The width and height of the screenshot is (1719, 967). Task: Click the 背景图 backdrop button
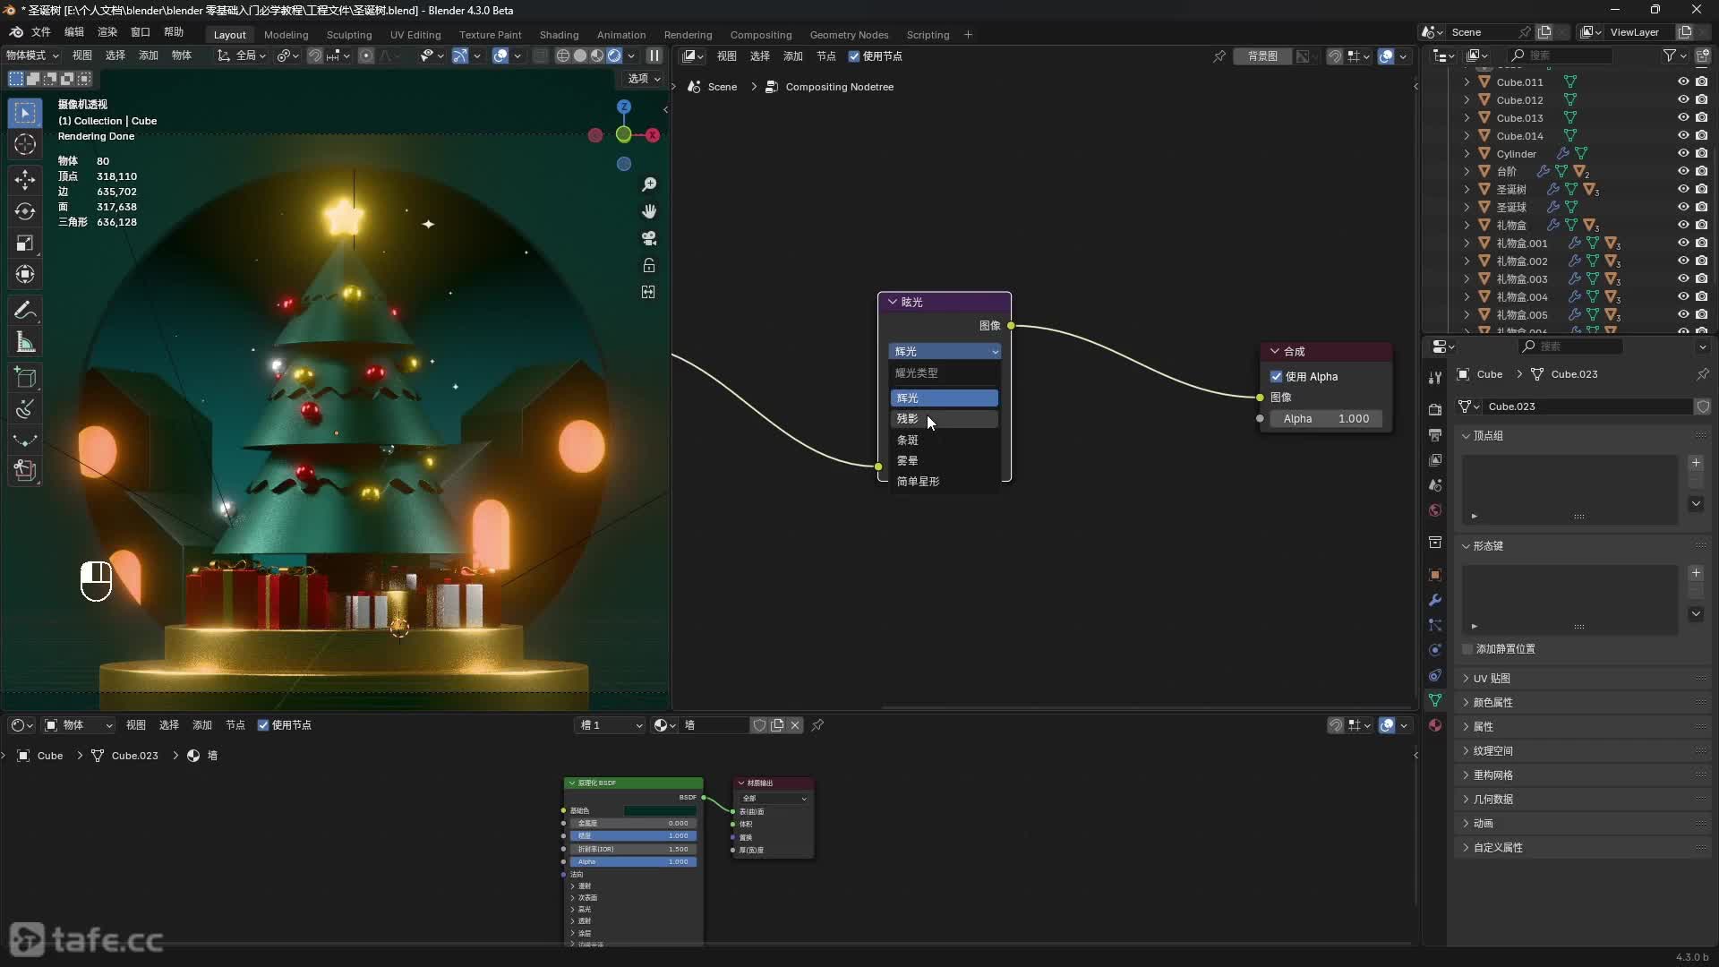1262,56
